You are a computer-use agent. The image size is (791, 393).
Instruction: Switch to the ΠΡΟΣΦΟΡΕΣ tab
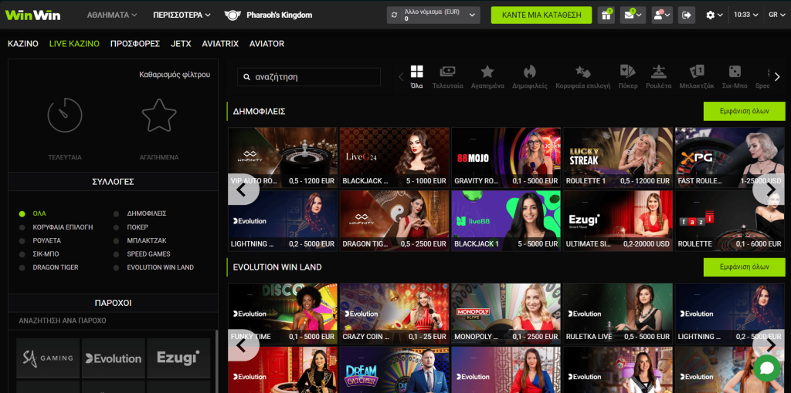135,44
